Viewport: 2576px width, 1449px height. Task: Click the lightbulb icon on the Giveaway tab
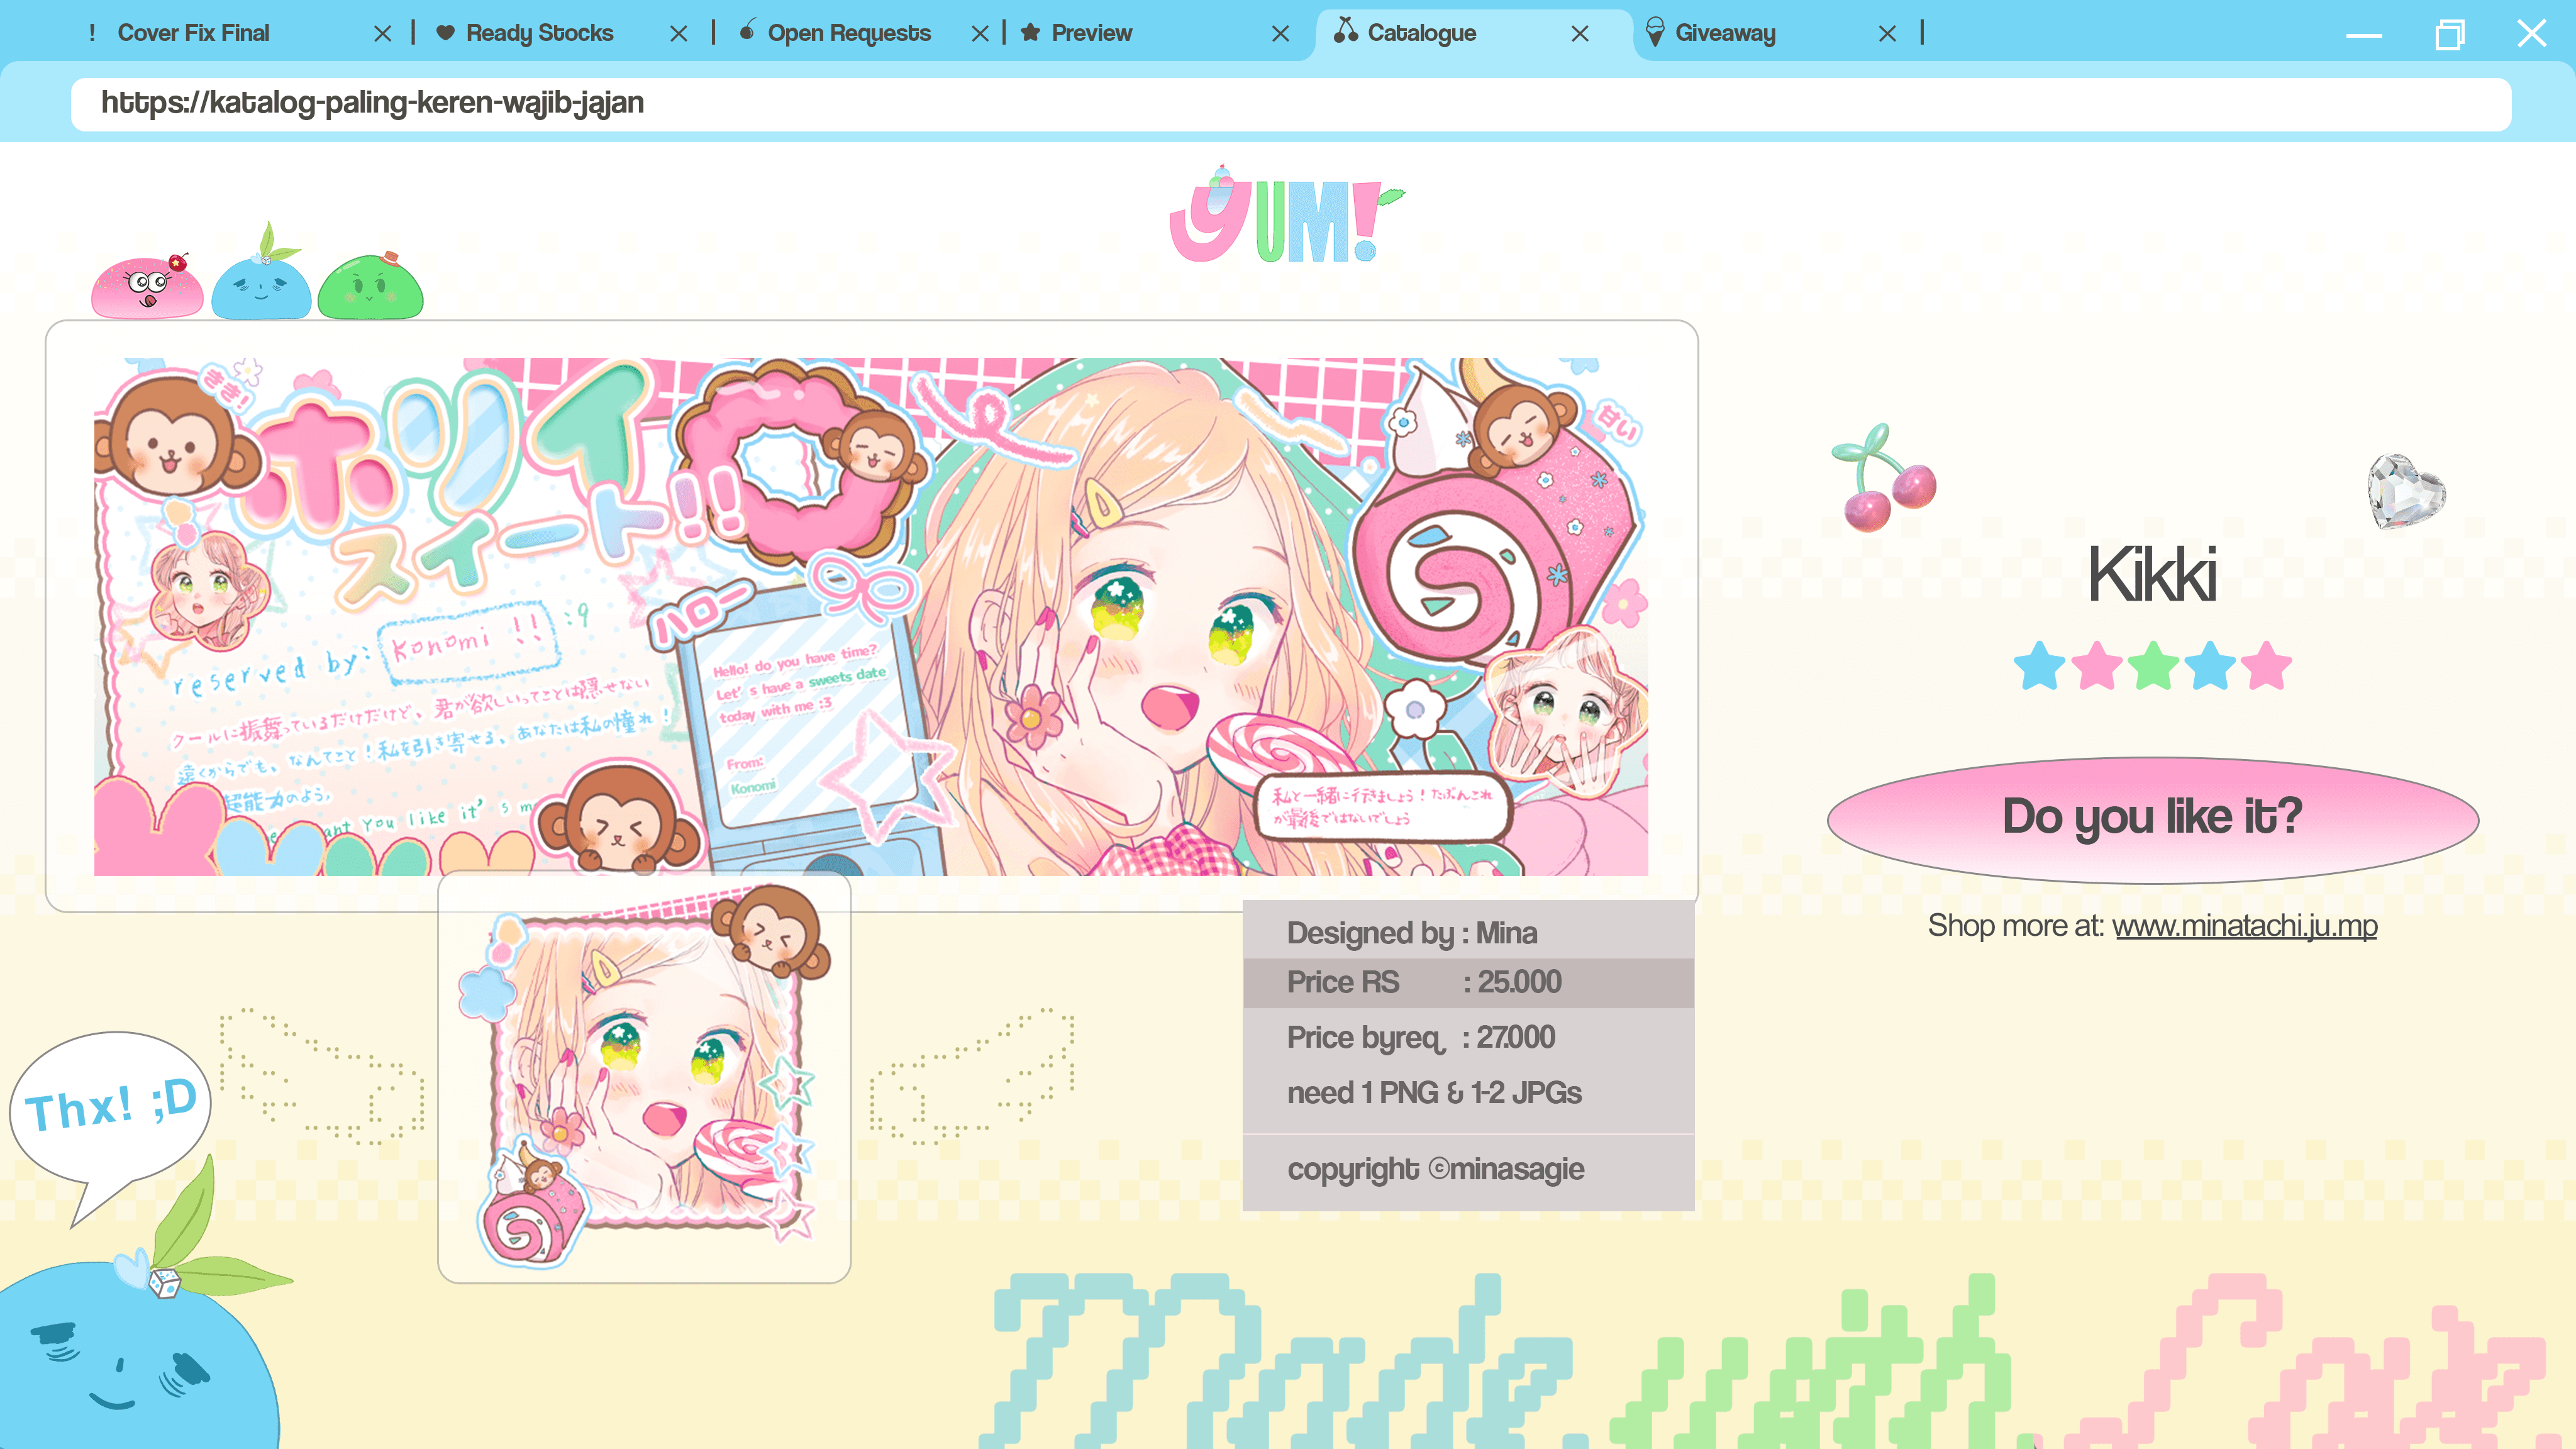1654,33
